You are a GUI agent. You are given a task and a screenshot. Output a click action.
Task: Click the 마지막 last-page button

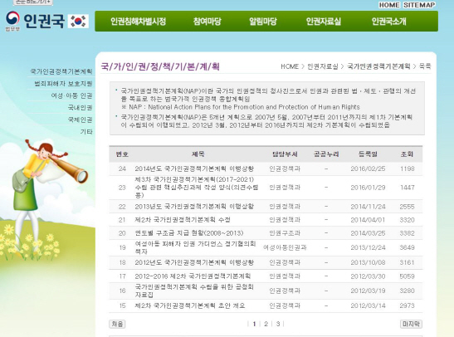[411, 324]
